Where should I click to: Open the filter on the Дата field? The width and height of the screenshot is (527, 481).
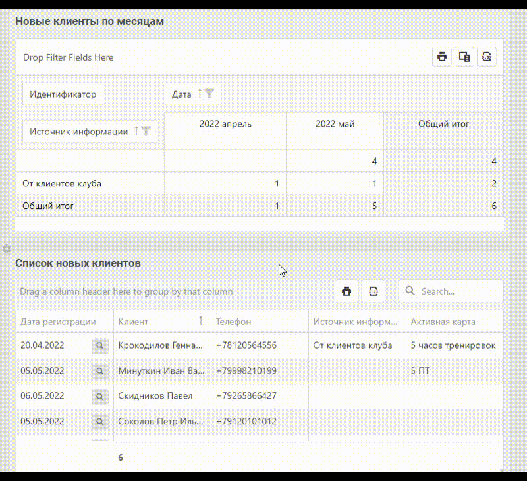click(x=209, y=93)
